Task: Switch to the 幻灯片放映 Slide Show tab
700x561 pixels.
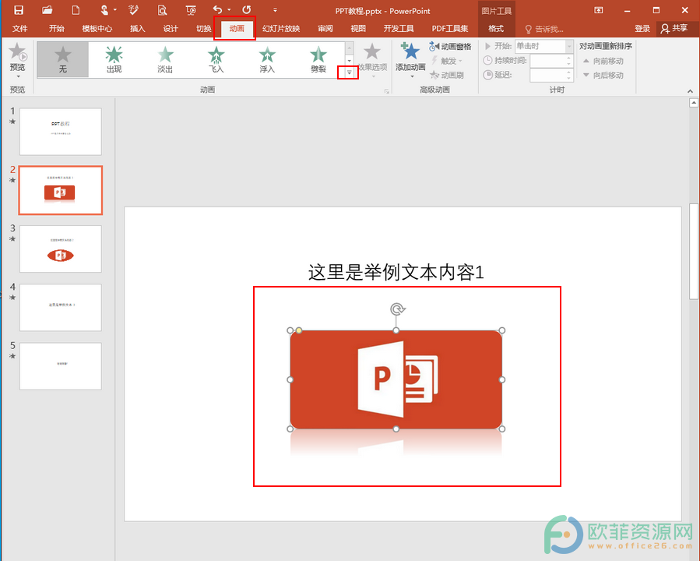Action: pos(281,29)
